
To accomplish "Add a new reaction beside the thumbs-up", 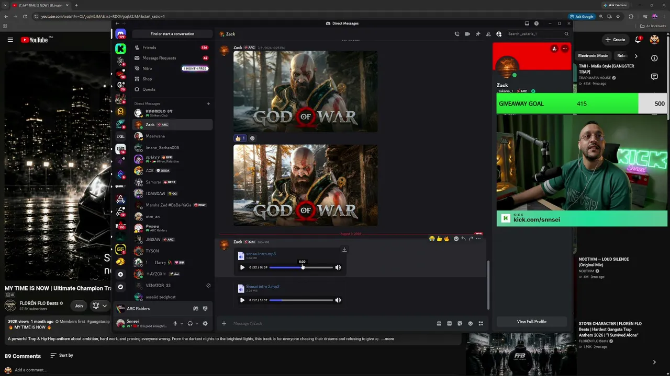I will (x=252, y=138).
